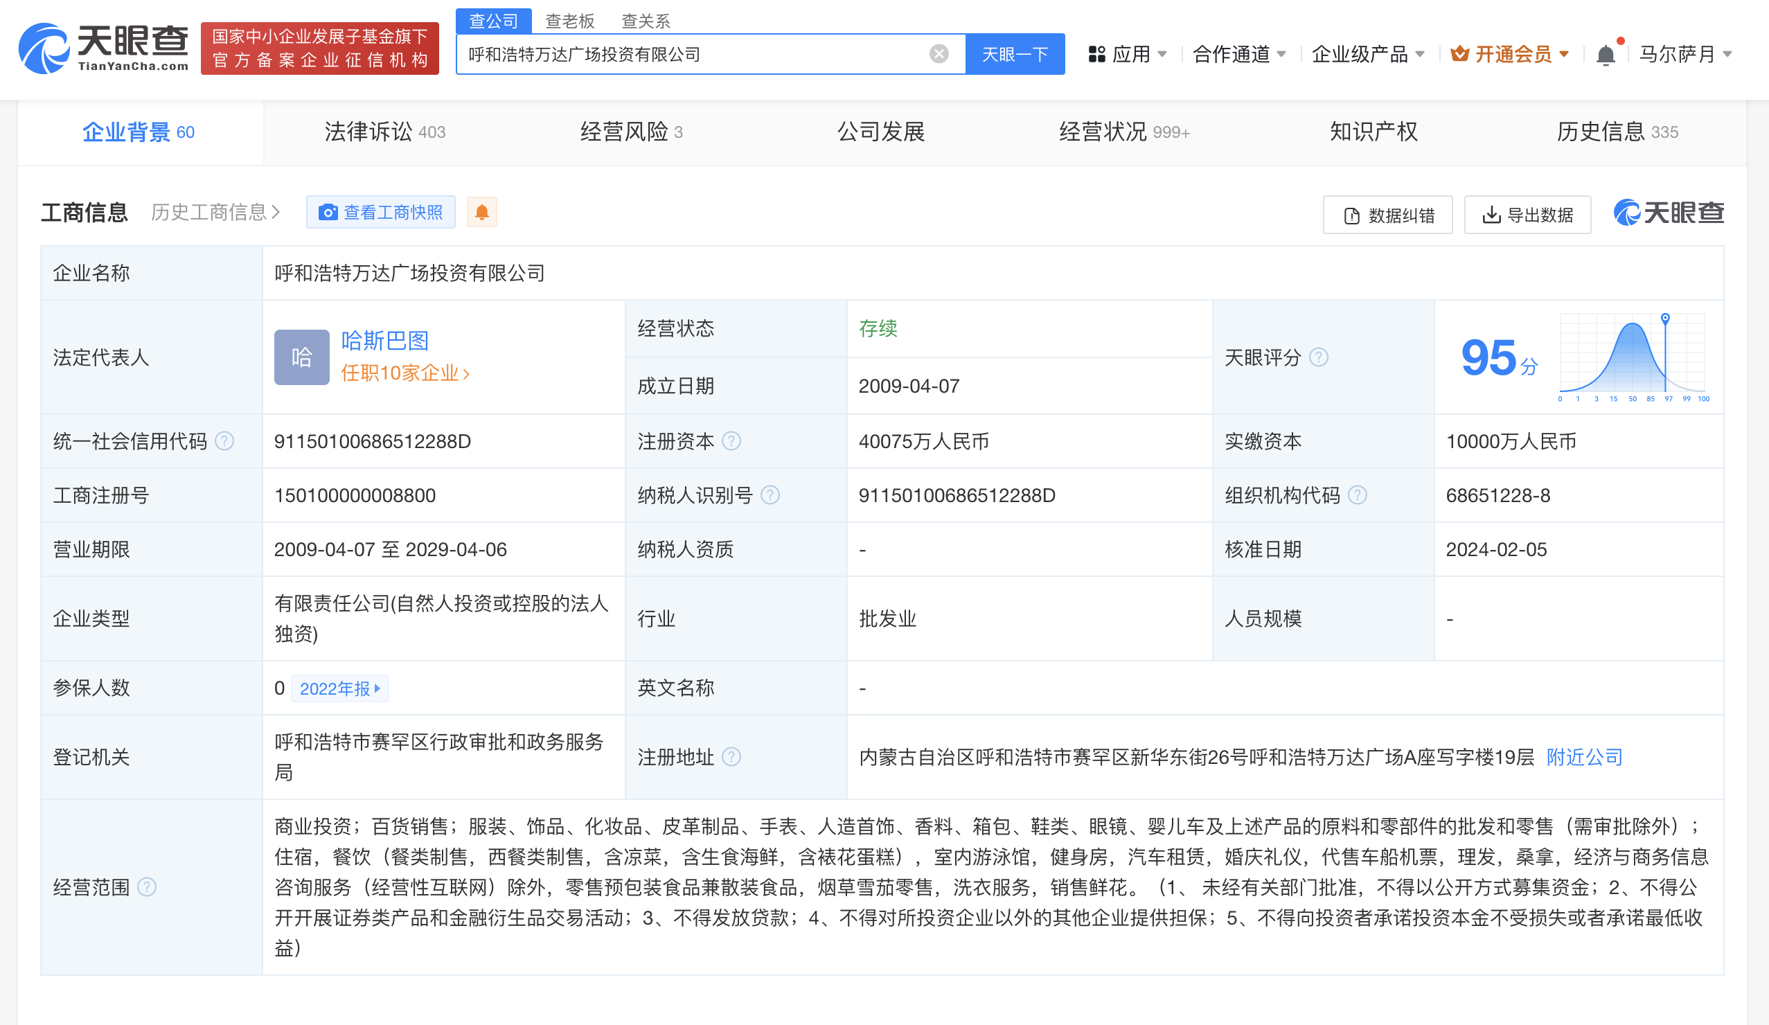
Task: Open the 马尔萨月 user account menu
Action: [1685, 54]
